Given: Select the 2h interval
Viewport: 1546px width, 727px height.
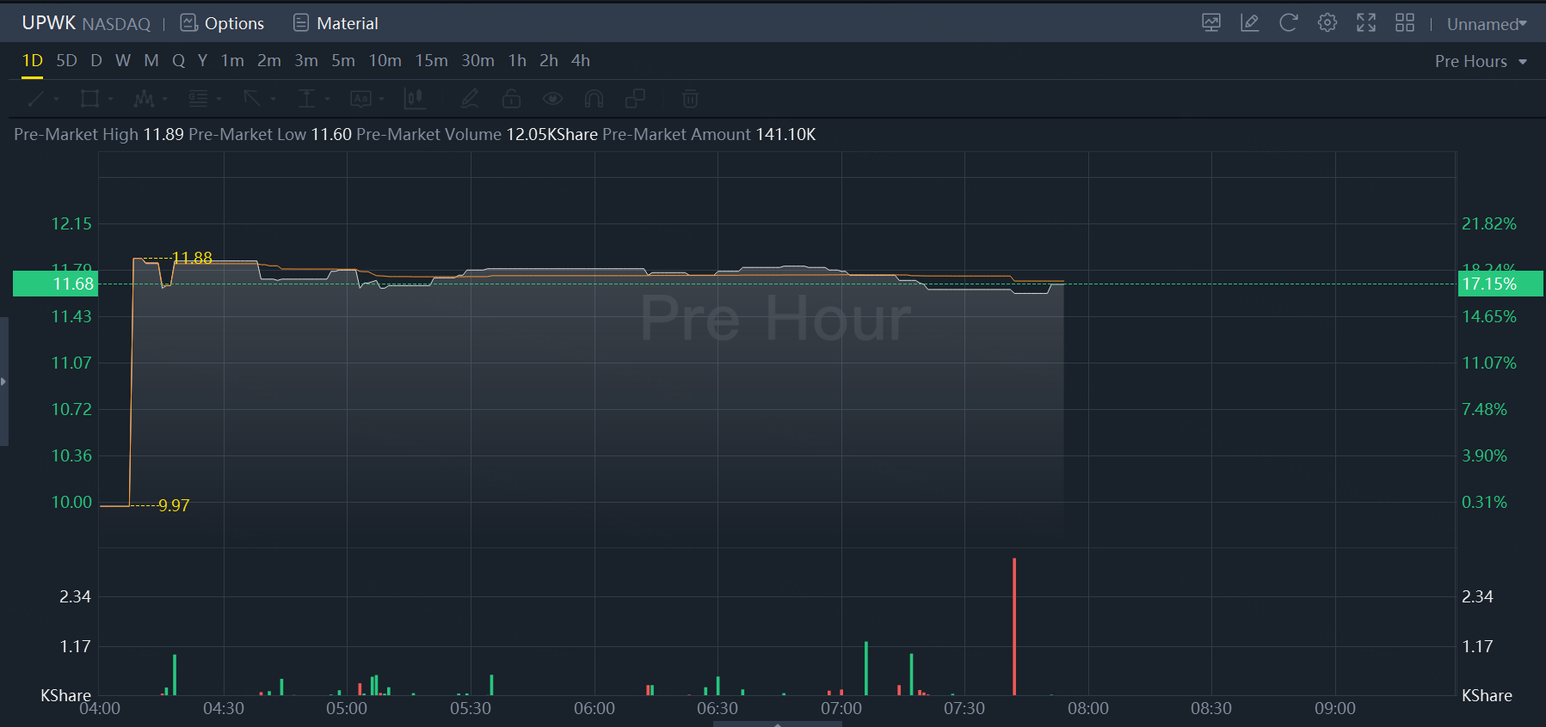Looking at the screenshot, I should point(549,61).
